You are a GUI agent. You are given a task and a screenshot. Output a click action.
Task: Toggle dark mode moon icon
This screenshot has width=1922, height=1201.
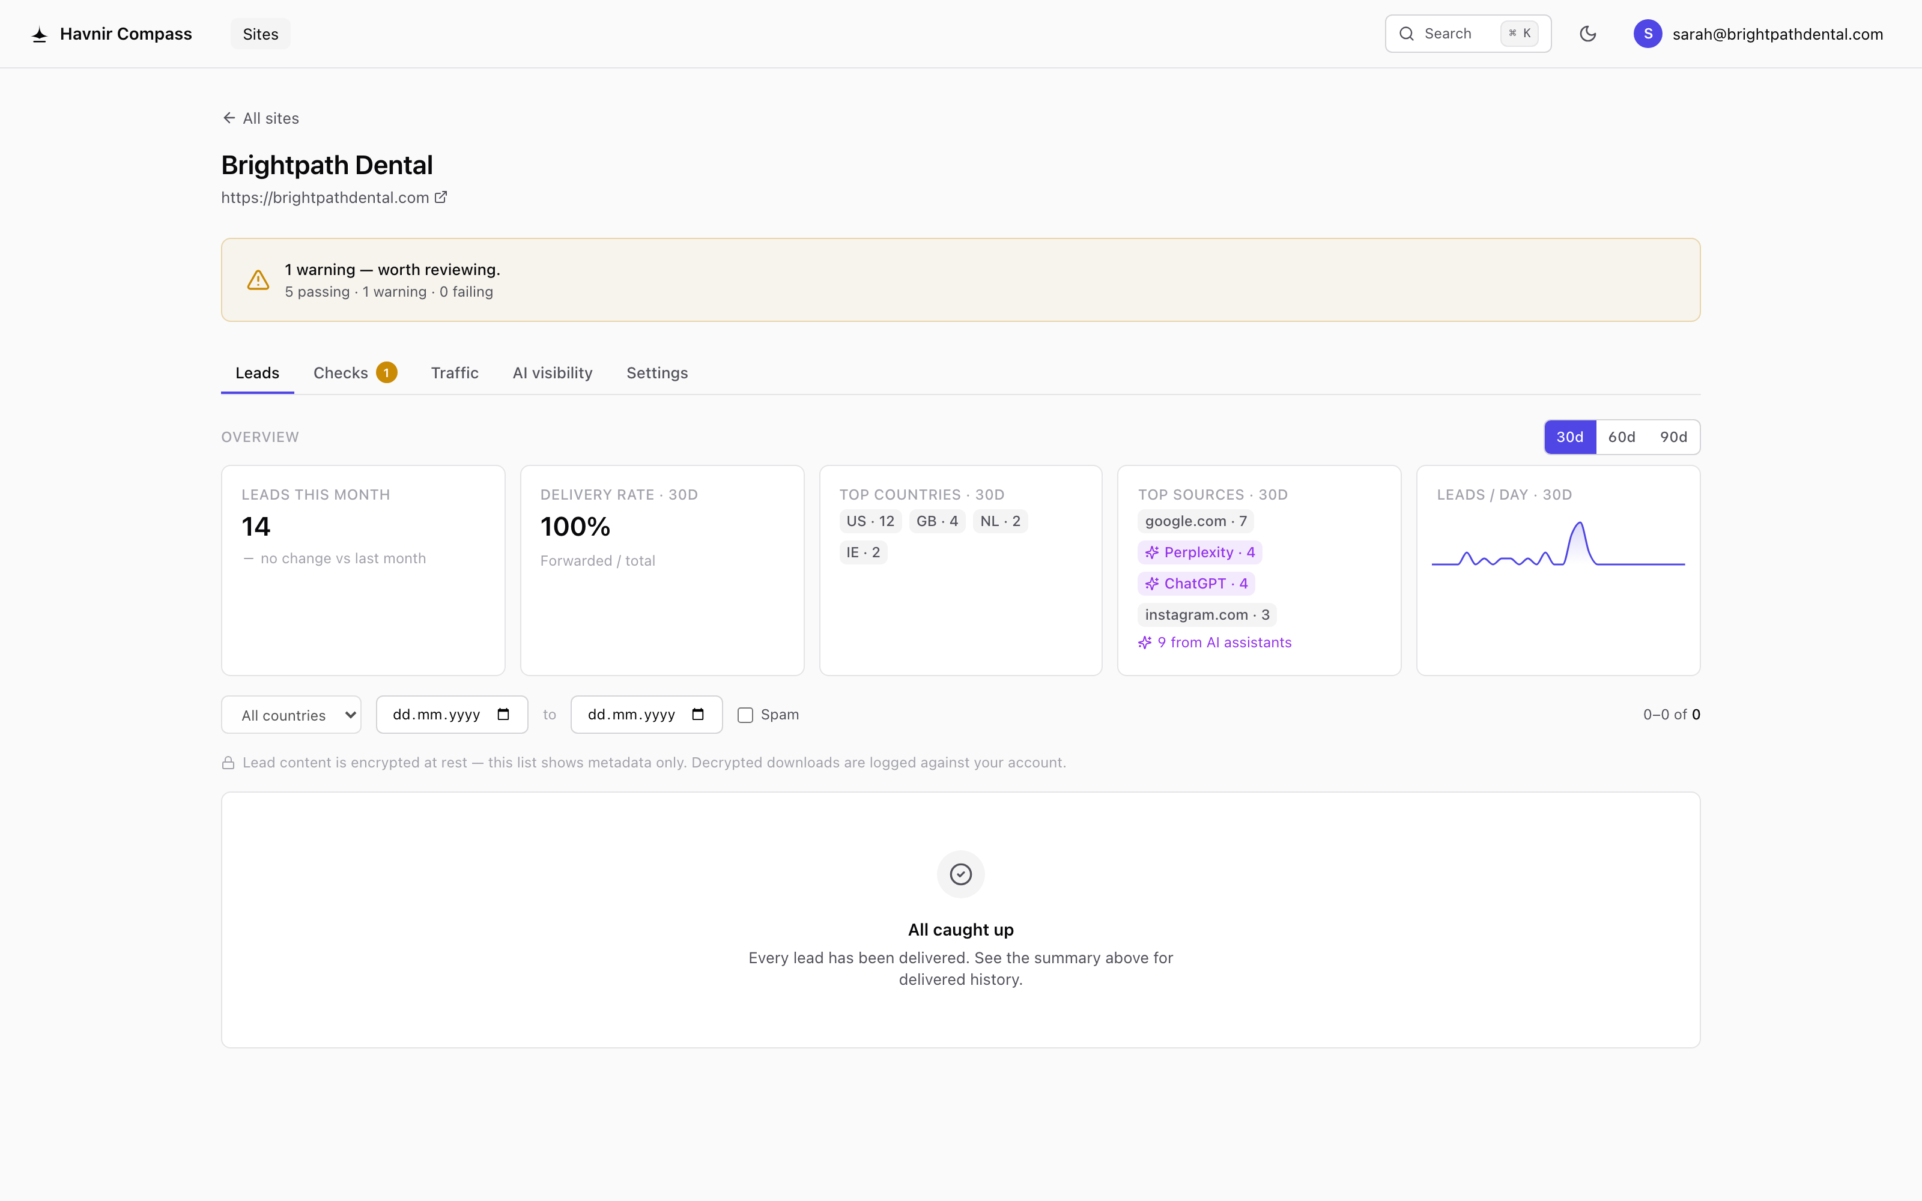(1587, 34)
